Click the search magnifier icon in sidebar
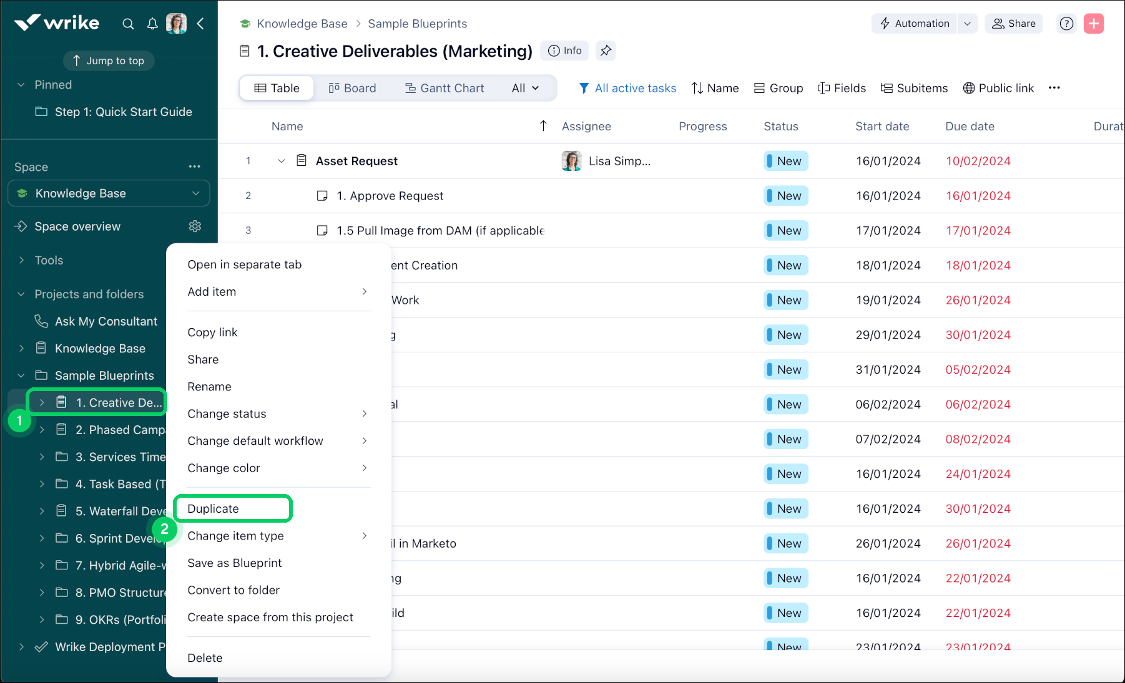 click(x=128, y=24)
